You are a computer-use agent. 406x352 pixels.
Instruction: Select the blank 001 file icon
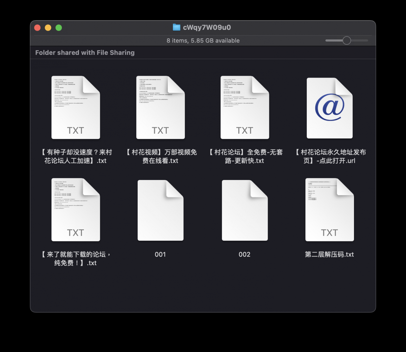[160, 210]
